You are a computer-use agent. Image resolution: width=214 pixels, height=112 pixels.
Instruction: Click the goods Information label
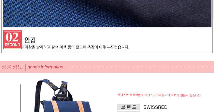coord(45,67)
